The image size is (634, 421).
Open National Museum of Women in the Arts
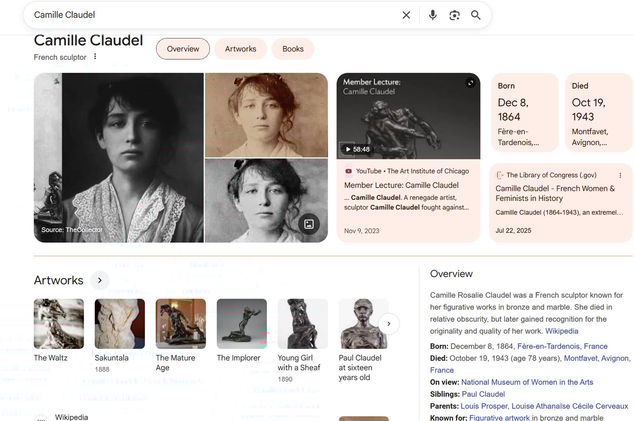[527, 382]
